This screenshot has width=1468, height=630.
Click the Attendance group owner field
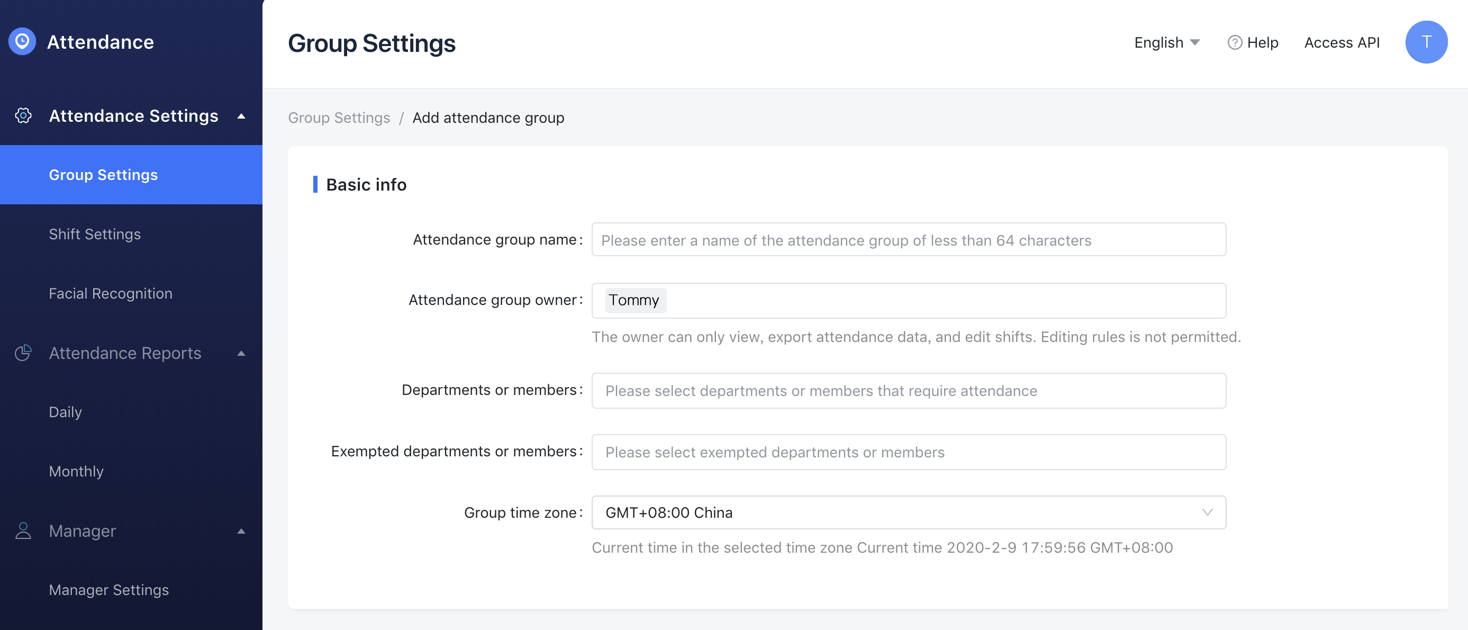click(x=909, y=301)
